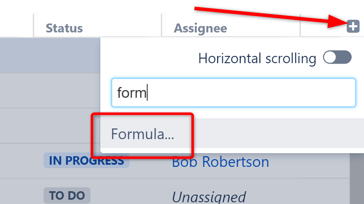Click the TO DO status badge
The width and height of the screenshot is (364, 204).
(x=67, y=195)
